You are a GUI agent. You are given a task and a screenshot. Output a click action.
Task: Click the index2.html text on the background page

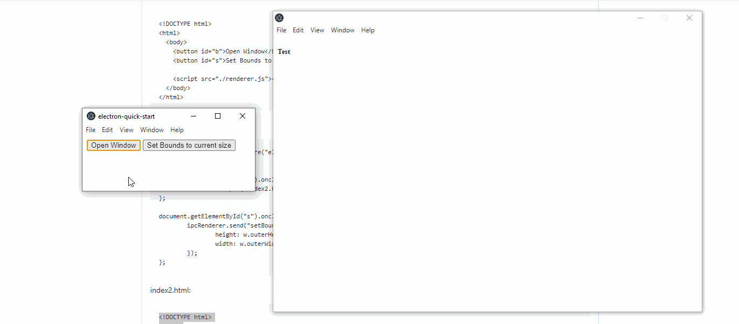pyautogui.click(x=170, y=290)
